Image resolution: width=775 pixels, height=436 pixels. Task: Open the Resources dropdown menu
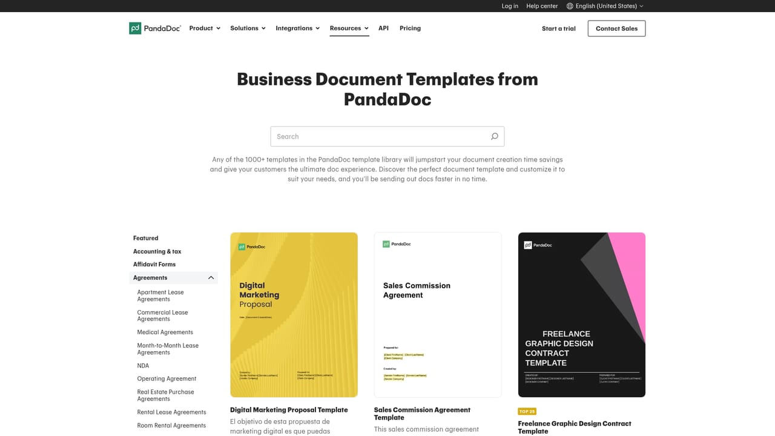coord(349,28)
